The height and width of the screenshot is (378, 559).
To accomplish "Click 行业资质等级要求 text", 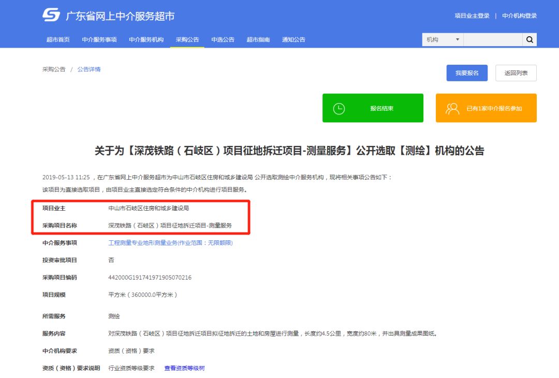I will [x=131, y=368].
